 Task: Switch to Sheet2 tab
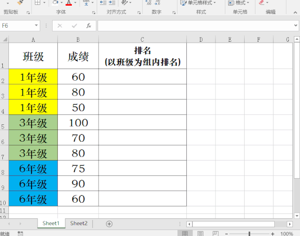78,223
